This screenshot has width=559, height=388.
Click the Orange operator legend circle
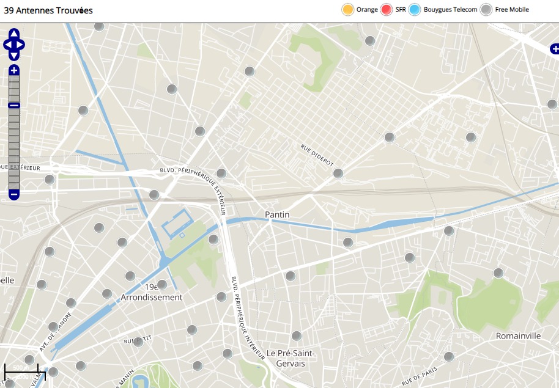[x=347, y=10]
